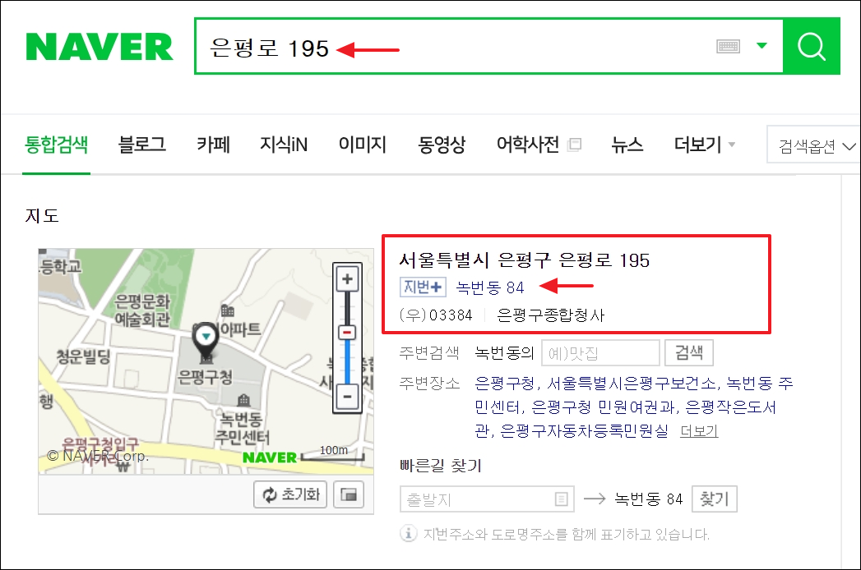Toggle the map enlarge view icon
Image resolution: width=861 pixels, height=570 pixels.
(349, 494)
